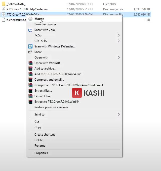This screenshot has height=171, width=161.
Task: Open the Send to entry
Action: (74, 115)
